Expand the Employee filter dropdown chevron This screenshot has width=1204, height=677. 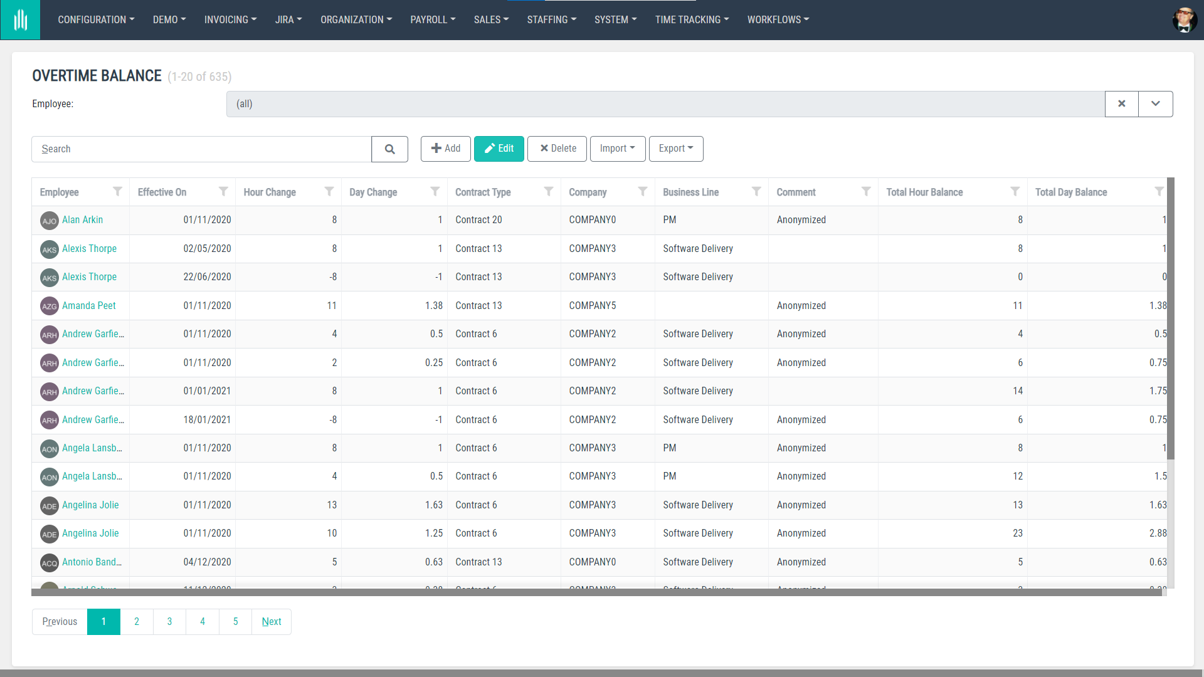click(x=1156, y=104)
